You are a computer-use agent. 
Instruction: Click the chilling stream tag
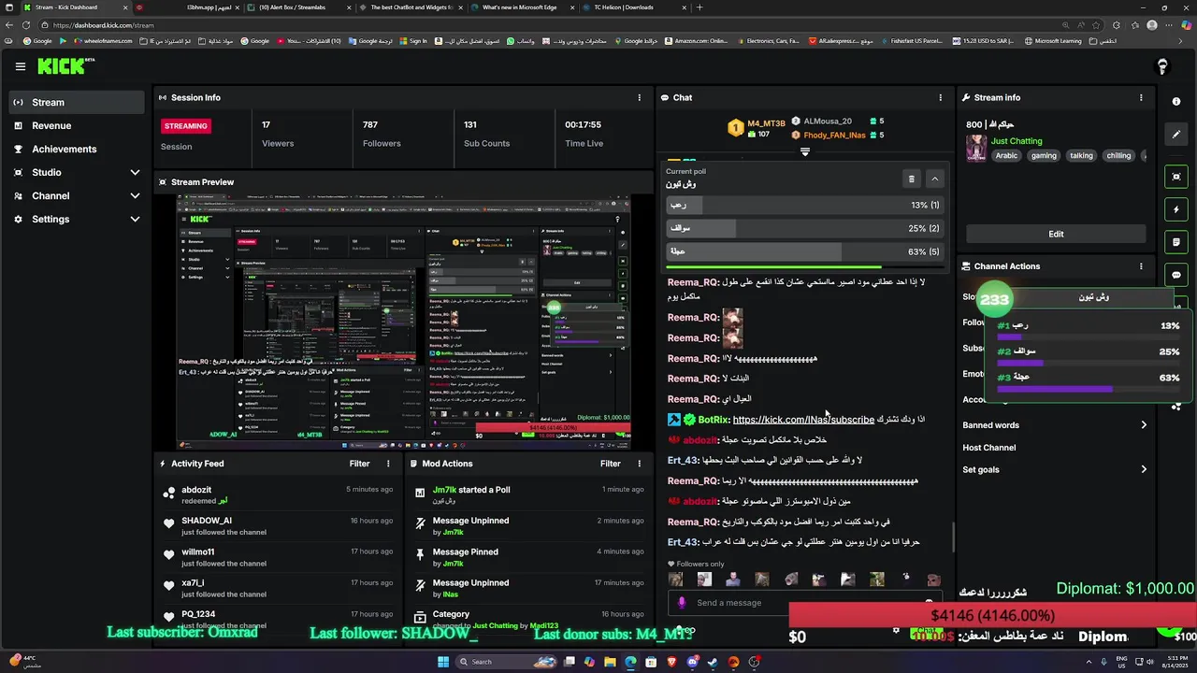pyautogui.click(x=1118, y=156)
